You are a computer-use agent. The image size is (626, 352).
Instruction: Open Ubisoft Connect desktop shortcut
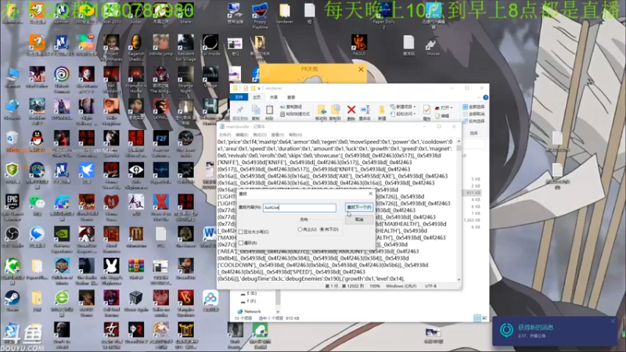point(62,74)
